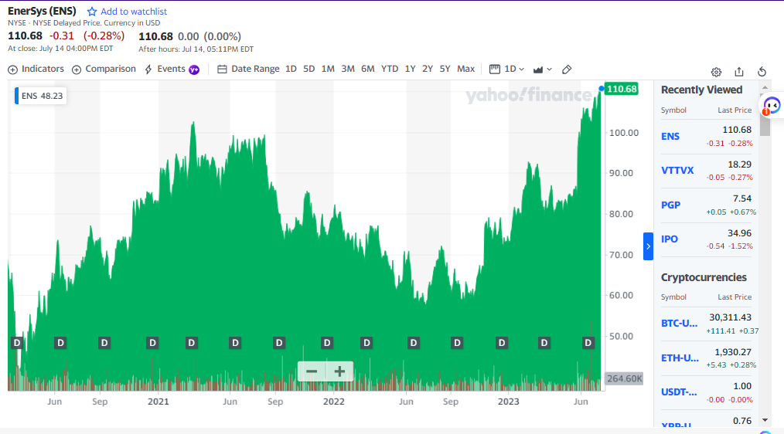
Task: Click the sidebar scrollbar up arrow
Action: point(765,87)
